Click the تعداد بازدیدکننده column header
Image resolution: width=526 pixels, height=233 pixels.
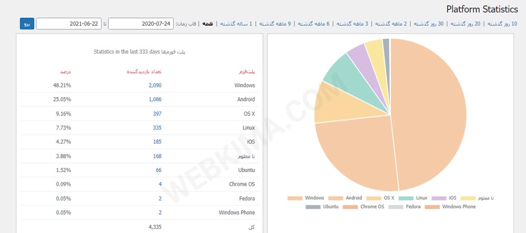144,72
